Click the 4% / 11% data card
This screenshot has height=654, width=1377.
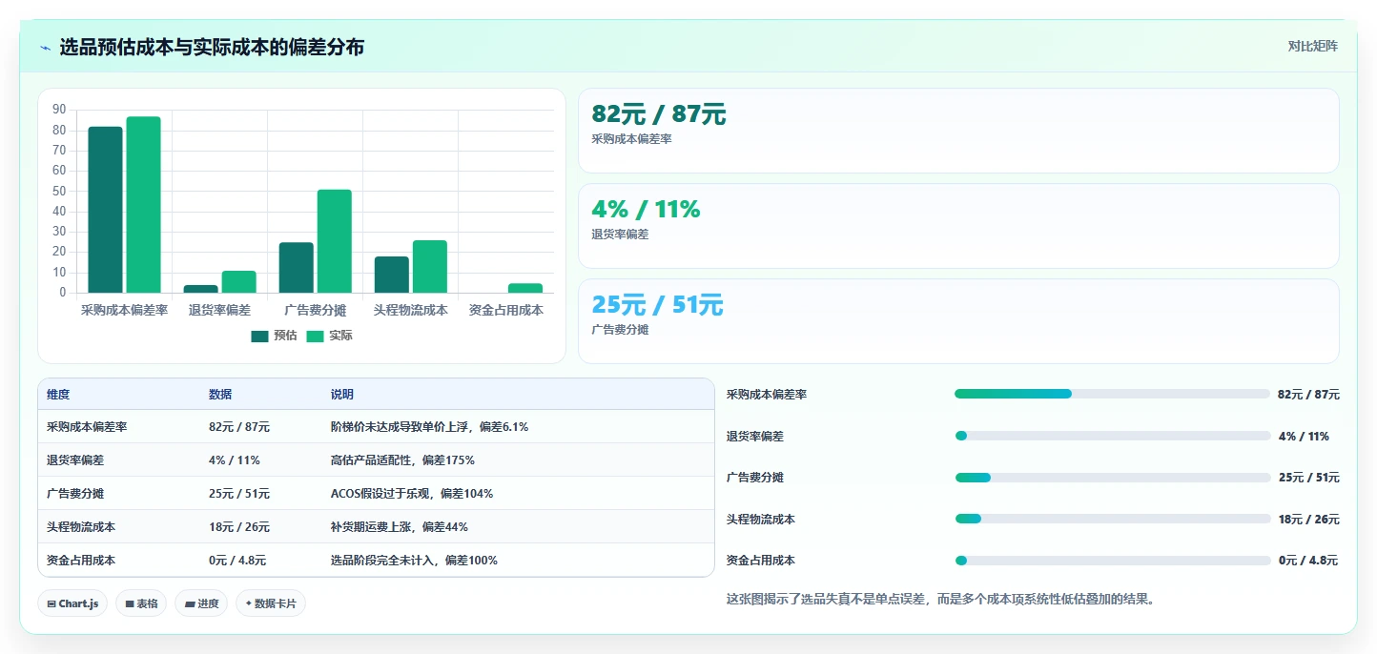[958, 226]
